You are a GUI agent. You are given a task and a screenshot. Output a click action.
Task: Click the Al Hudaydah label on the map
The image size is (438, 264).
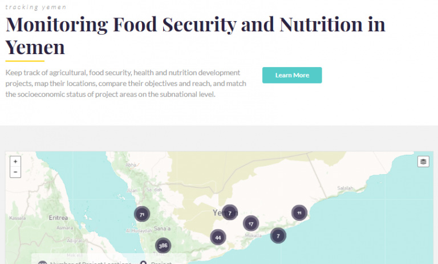(139, 230)
